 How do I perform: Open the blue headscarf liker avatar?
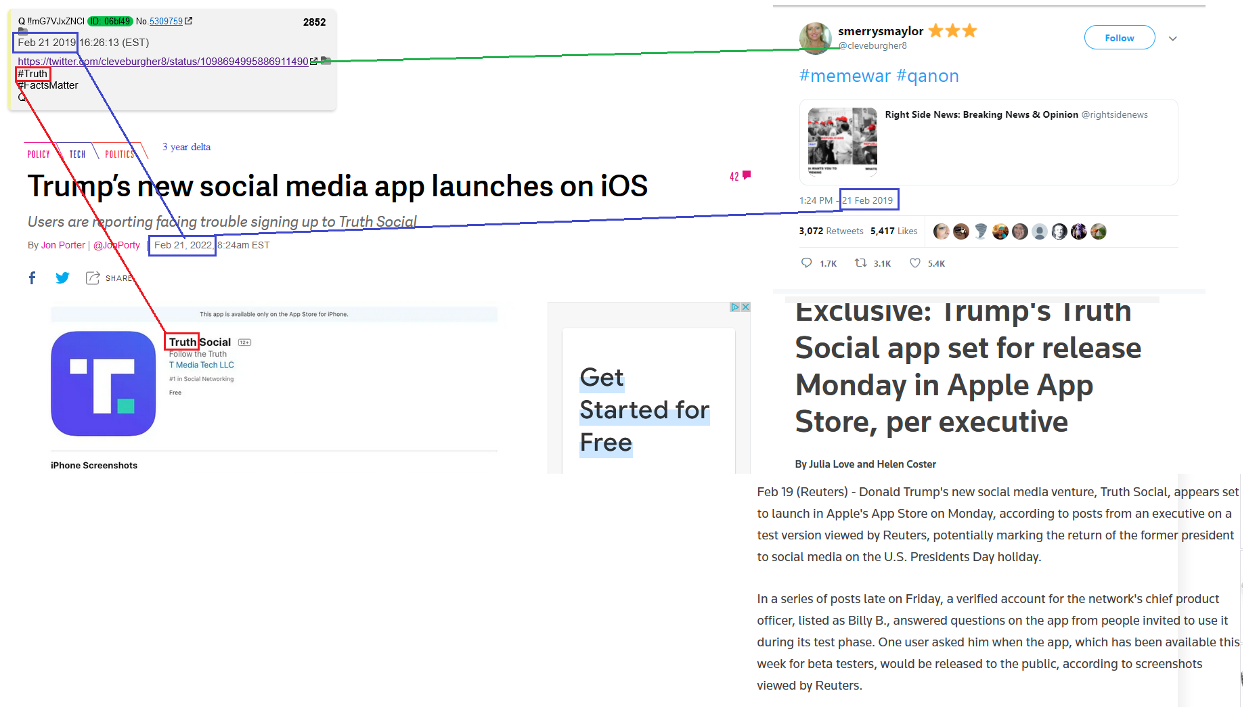pyautogui.click(x=1000, y=231)
